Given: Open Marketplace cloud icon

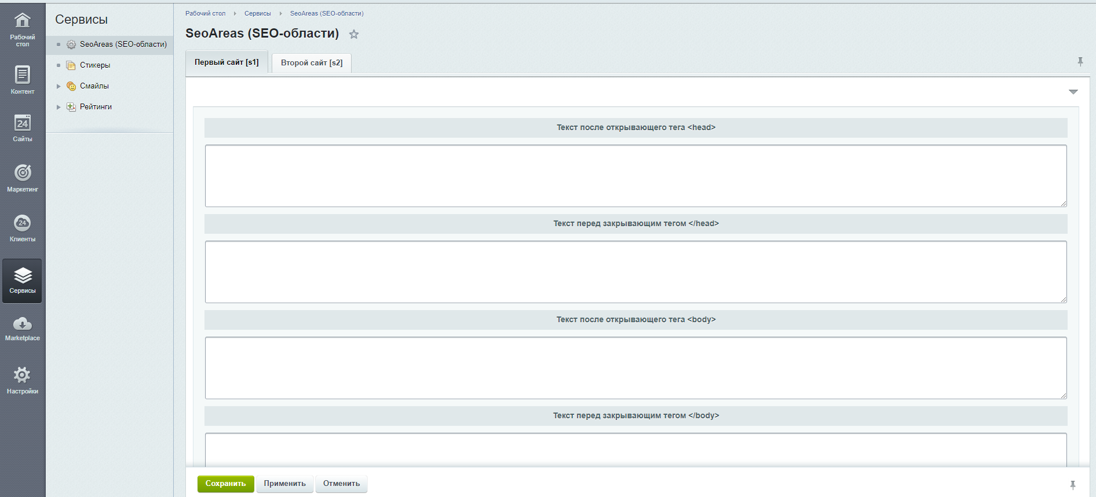Looking at the screenshot, I should tap(23, 328).
